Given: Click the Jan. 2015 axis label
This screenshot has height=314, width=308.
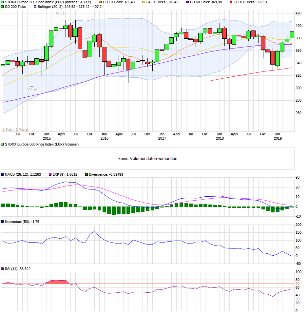Looking at the screenshot, I should (47, 136).
